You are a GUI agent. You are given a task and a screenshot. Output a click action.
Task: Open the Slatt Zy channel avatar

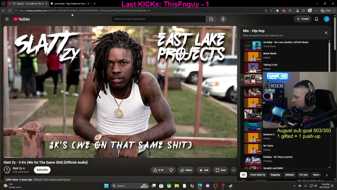[x=7, y=170]
